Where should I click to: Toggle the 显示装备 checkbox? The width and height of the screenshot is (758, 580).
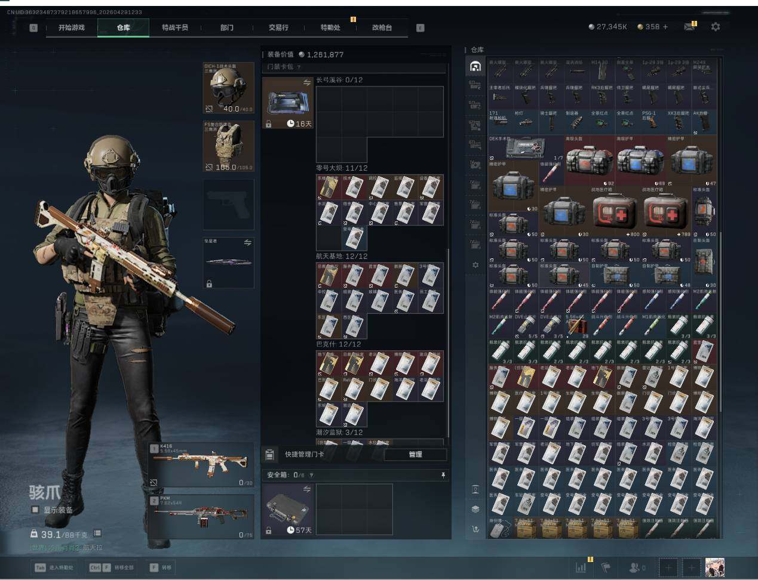tap(35, 510)
